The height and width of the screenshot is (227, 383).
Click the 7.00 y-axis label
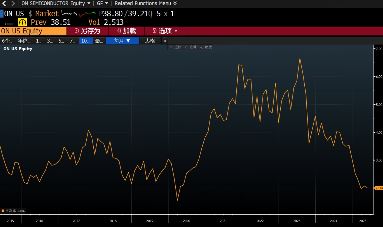pos(379,49)
